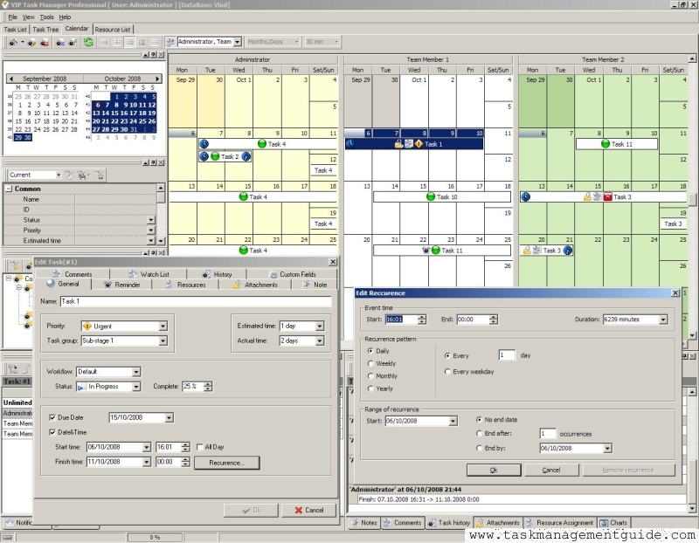Image resolution: width=699 pixels, height=543 pixels.
Task: Open the Status In Progress dropdown
Action: point(136,386)
